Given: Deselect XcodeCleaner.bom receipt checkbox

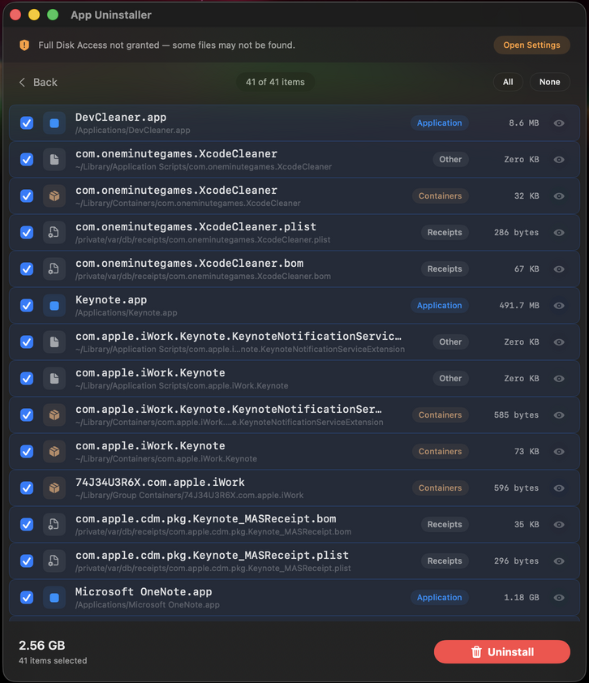Looking at the screenshot, I should (x=27, y=269).
